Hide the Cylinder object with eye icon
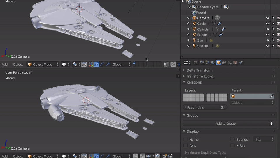The height and width of the screenshot is (158, 280). (x=267, y=29)
